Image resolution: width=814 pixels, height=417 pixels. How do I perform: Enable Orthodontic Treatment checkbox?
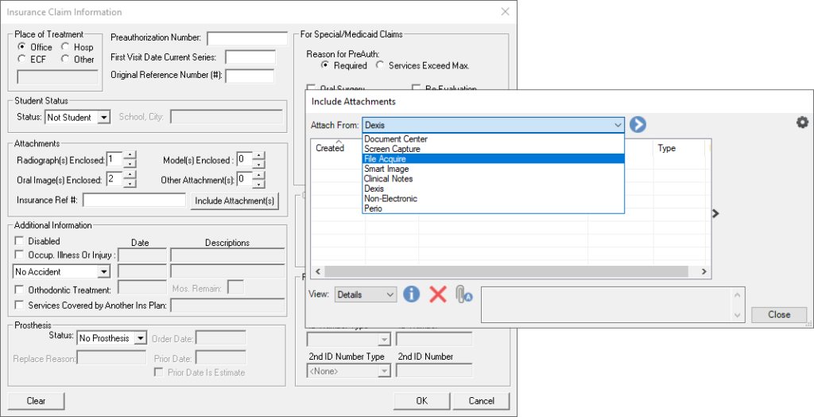pos(20,290)
